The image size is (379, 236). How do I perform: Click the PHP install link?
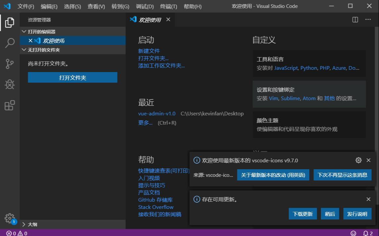pyautogui.click(x=325, y=68)
